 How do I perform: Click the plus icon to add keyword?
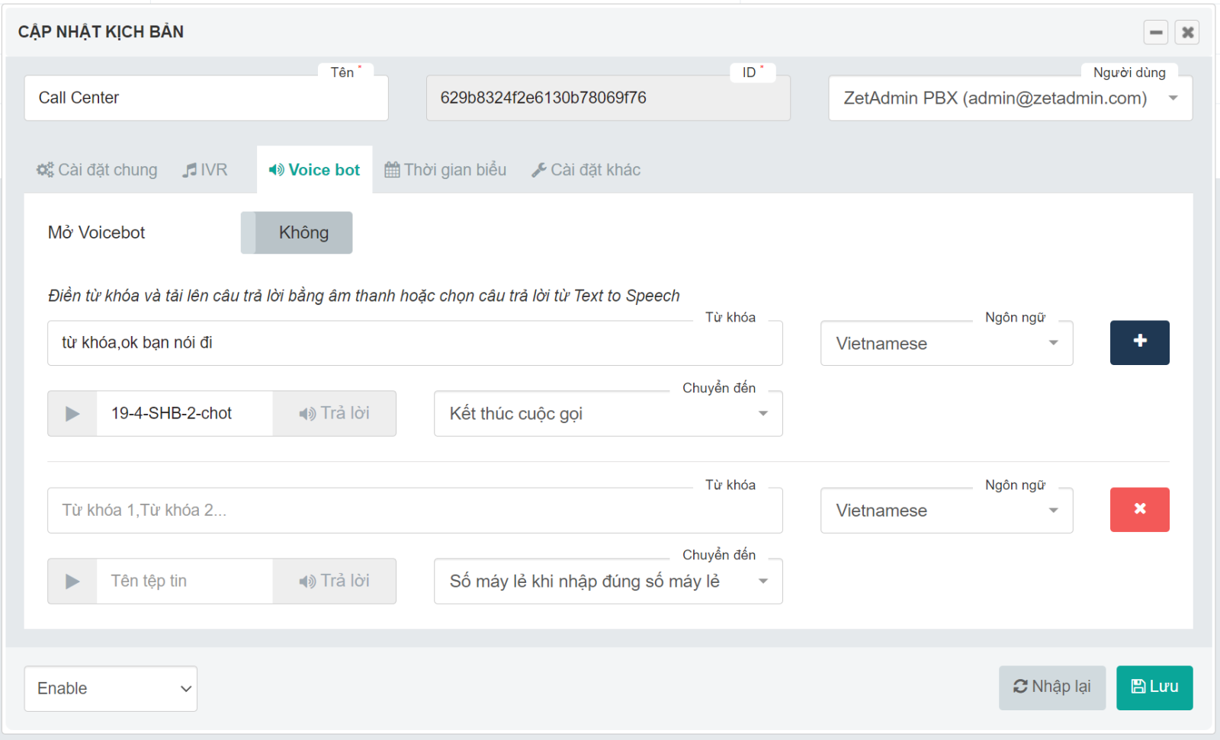point(1139,342)
